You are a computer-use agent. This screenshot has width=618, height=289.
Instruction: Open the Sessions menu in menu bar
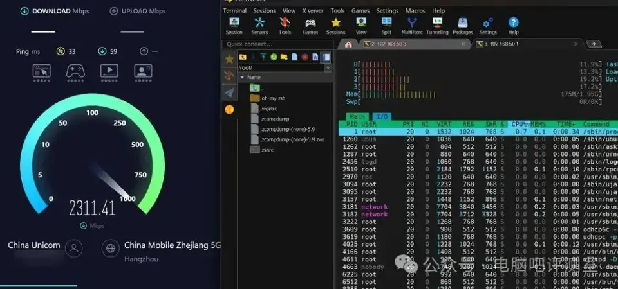tap(265, 11)
